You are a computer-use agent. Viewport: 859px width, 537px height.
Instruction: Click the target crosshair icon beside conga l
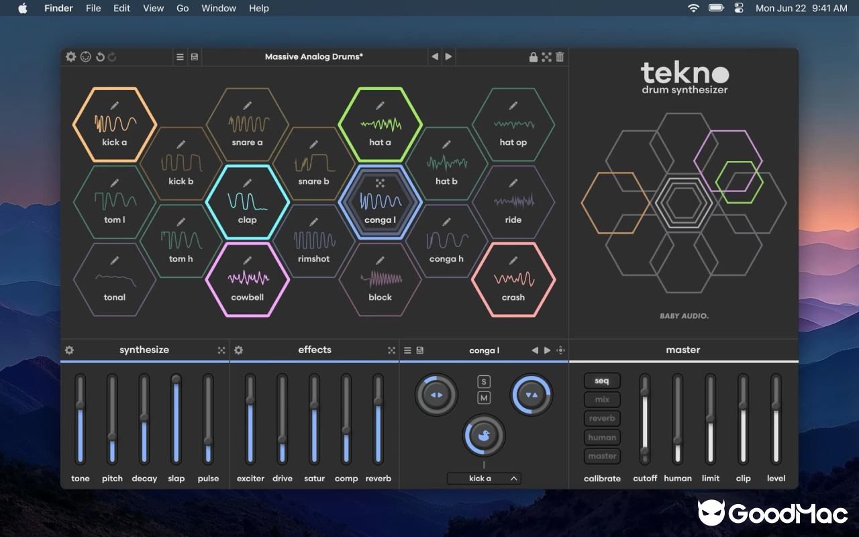tap(560, 350)
